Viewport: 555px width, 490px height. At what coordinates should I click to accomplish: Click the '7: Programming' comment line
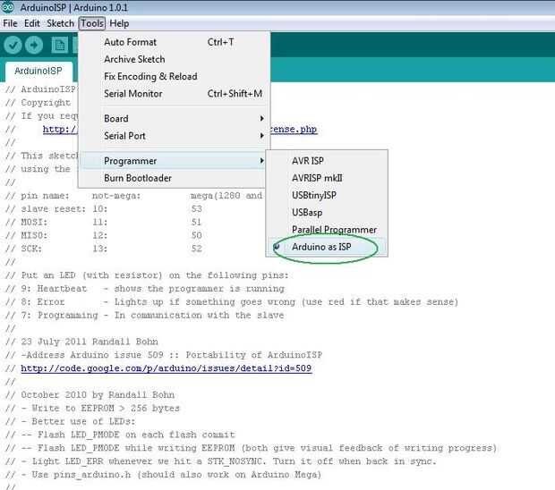144,315
